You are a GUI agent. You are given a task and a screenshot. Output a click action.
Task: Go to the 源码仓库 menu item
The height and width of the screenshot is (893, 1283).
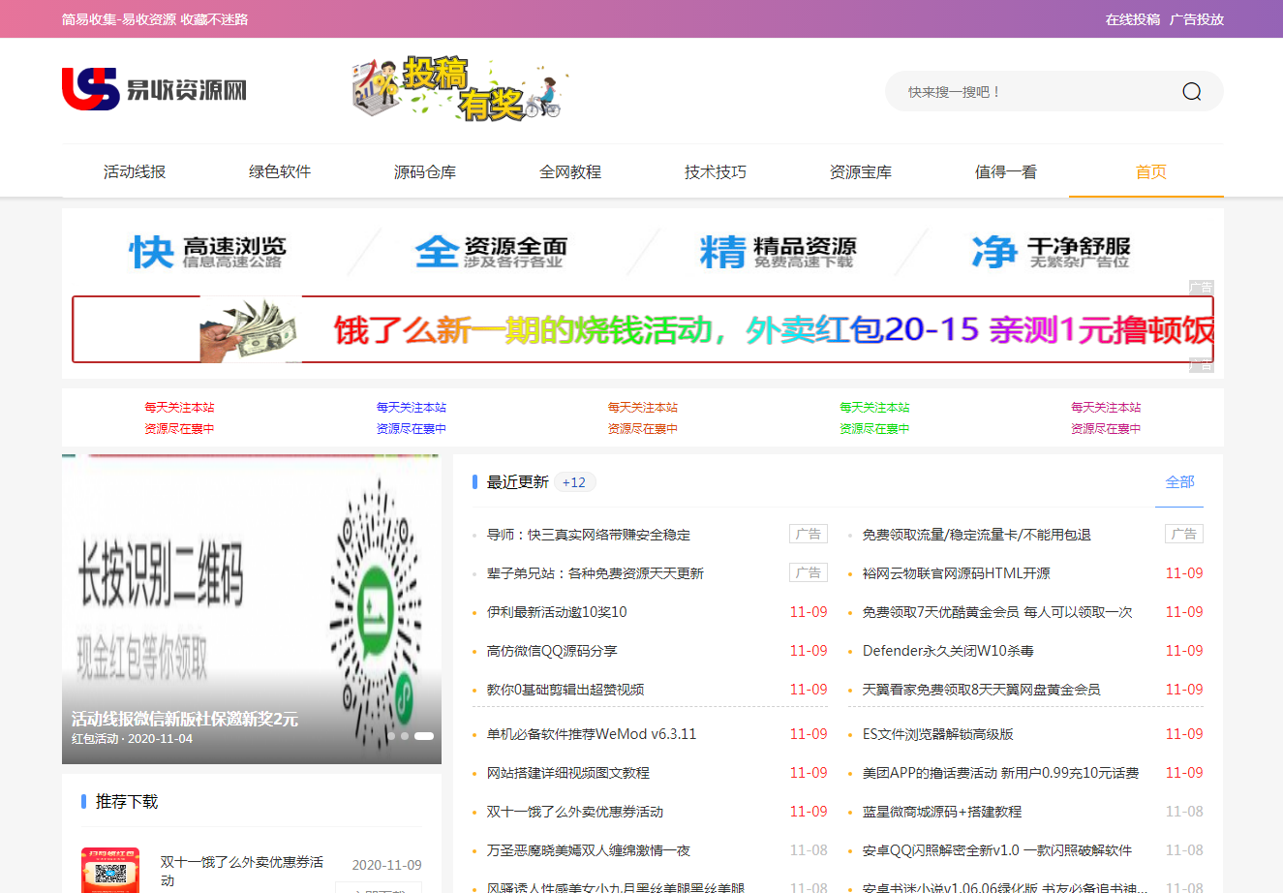[425, 171]
